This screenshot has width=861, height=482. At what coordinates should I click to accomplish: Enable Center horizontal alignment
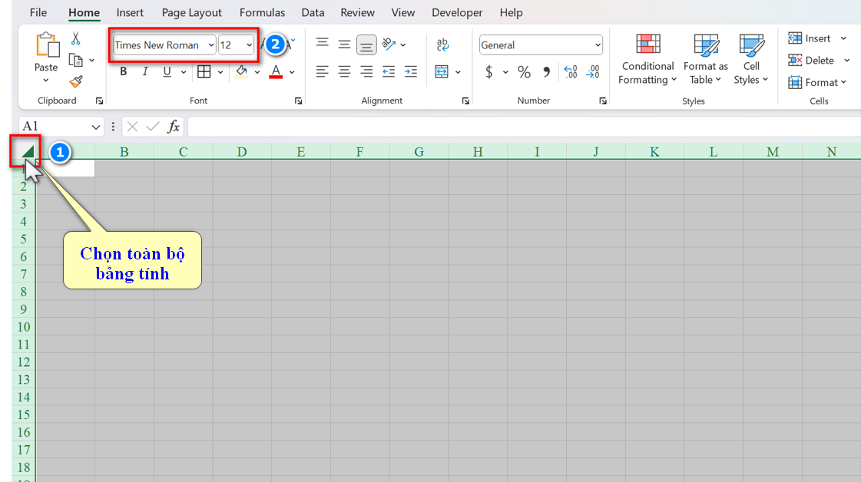(344, 72)
